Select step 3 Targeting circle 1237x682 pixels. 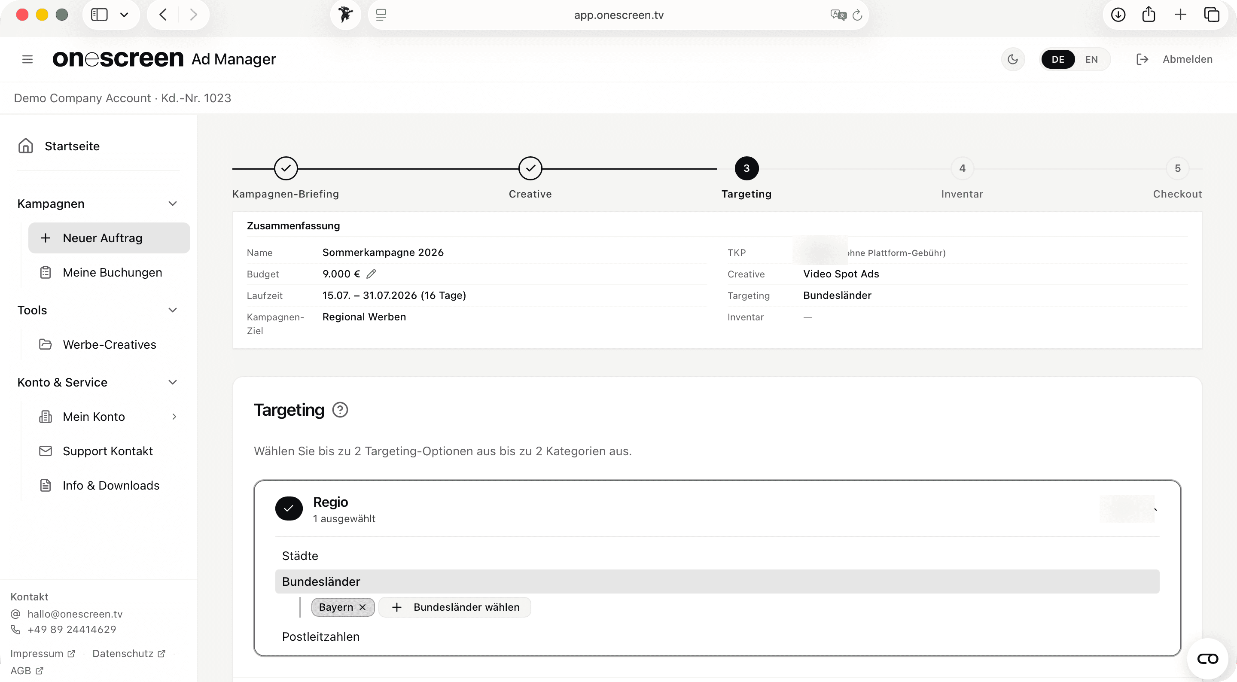746,168
